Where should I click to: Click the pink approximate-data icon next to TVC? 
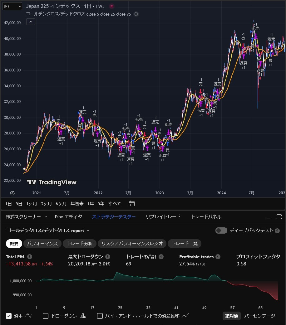(x=112, y=6)
